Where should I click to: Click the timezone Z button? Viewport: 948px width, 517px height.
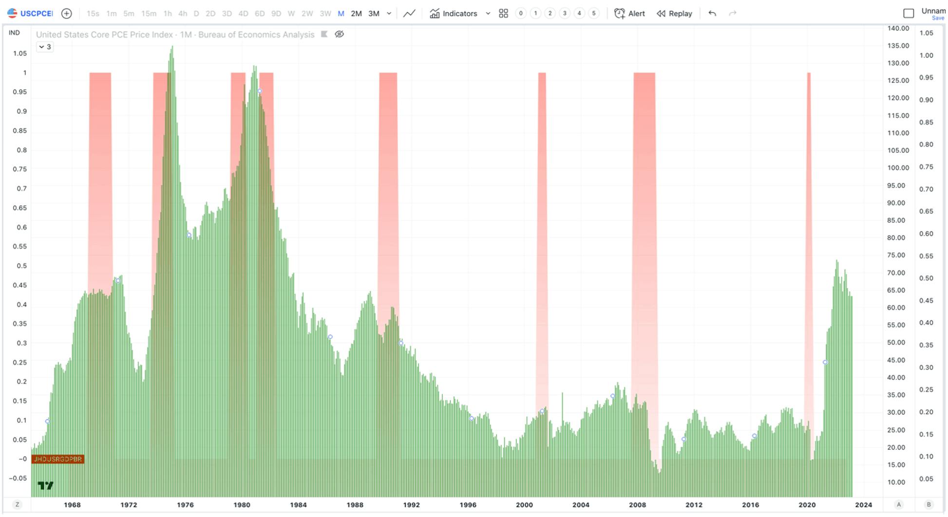click(17, 505)
